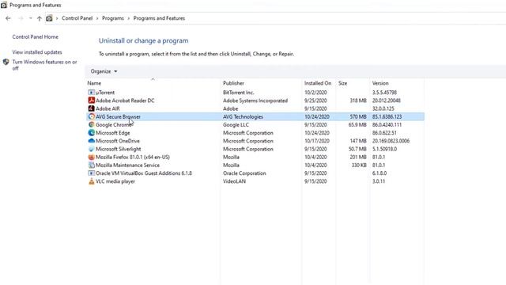Sort by the Size column header
This screenshot has width=506, height=285.
[342, 83]
